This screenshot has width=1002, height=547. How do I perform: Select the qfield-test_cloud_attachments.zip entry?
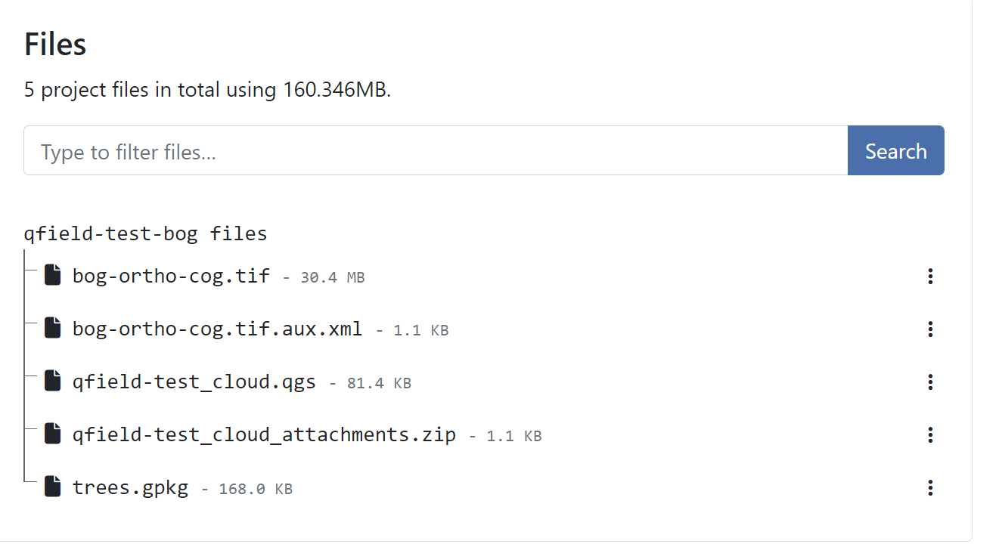coord(264,434)
